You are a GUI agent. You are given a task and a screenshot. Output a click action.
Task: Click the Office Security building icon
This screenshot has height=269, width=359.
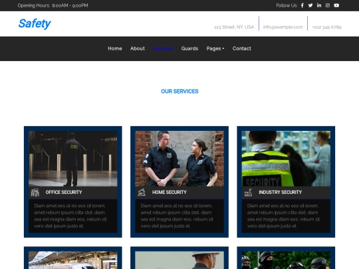[x=35, y=193]
